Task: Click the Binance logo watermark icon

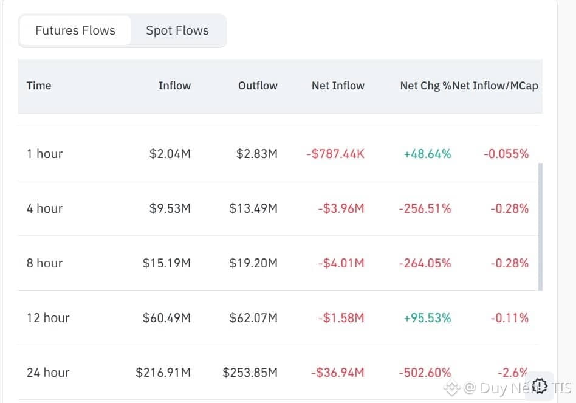Action: 451,388
